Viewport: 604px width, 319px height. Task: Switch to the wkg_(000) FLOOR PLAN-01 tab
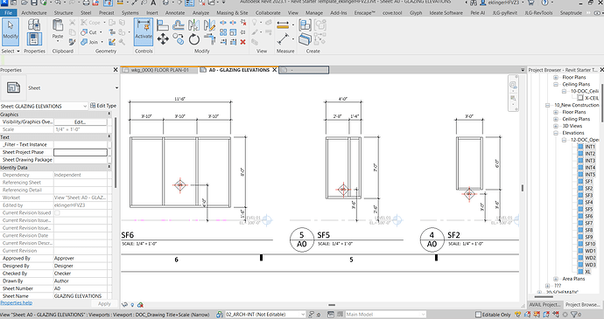(x=159, y=70)
